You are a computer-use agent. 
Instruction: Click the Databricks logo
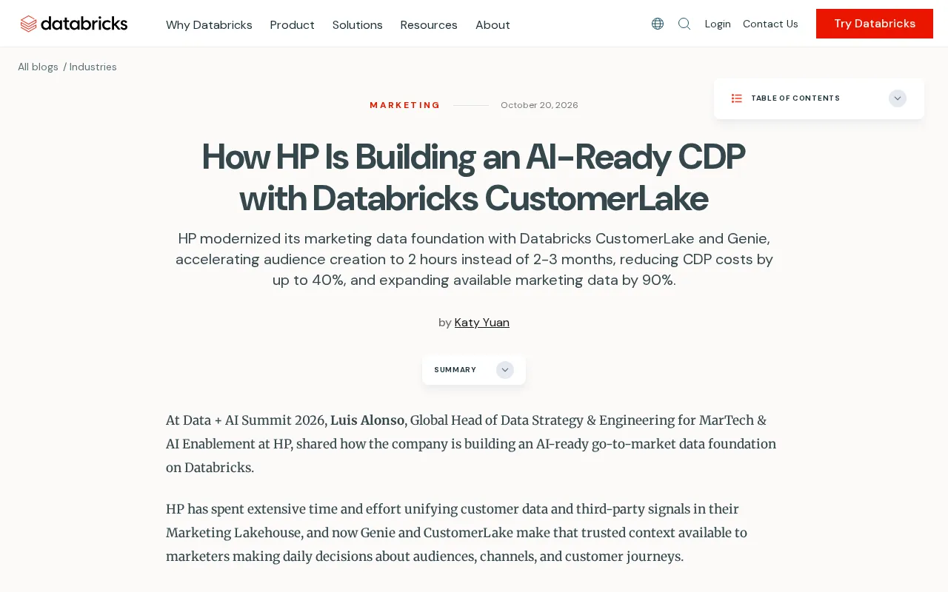coord(74,24)
